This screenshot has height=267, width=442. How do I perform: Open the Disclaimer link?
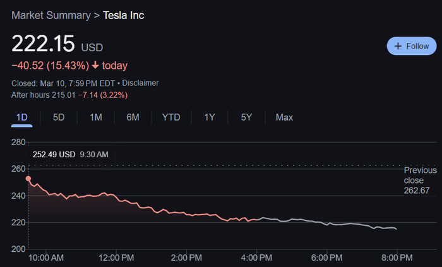[x=141, y=83]
